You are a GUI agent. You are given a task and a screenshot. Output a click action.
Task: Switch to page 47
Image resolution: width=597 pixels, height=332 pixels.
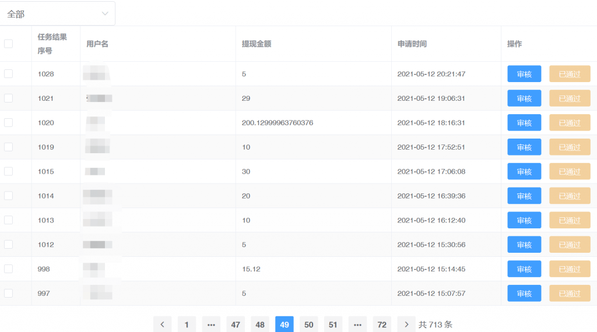pos(236,324)
